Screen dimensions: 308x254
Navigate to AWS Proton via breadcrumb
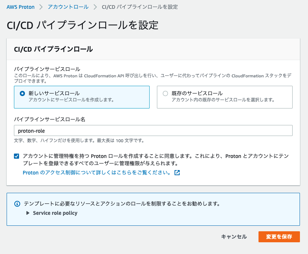(21, 7)
